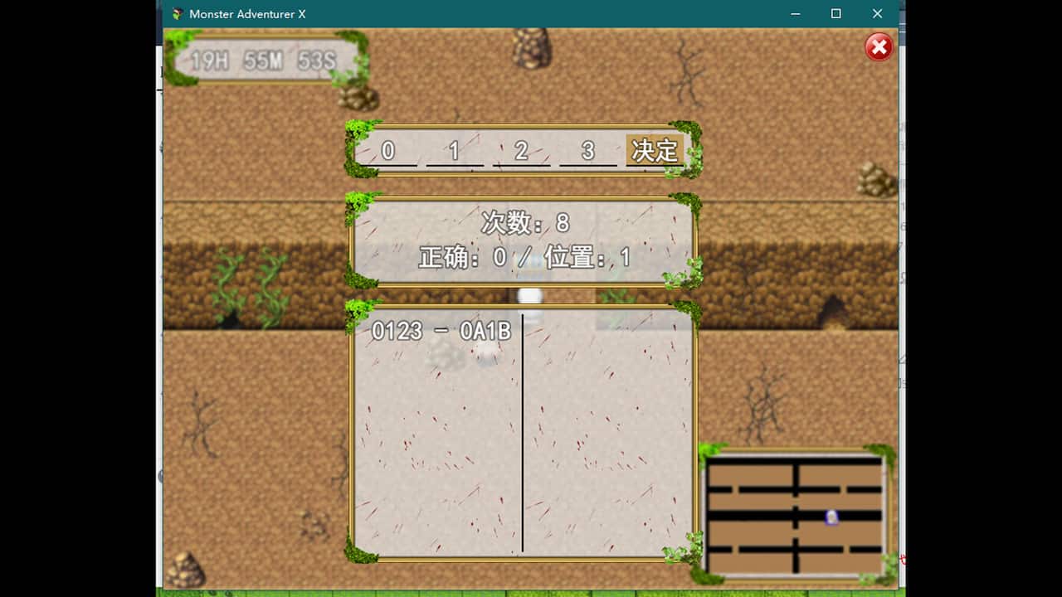Click the red X close icon
The height and width of the screenshot is (597, 1062).
879,47
